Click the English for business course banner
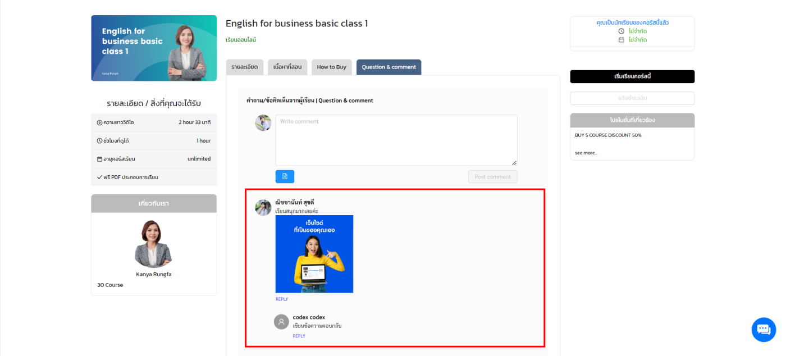 pyautogui.click(x=154, y=48)
